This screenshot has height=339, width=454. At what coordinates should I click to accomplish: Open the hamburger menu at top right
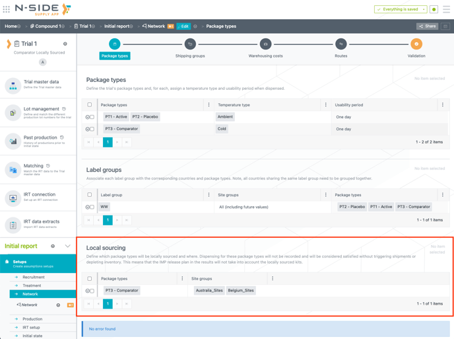click(446, 9)
